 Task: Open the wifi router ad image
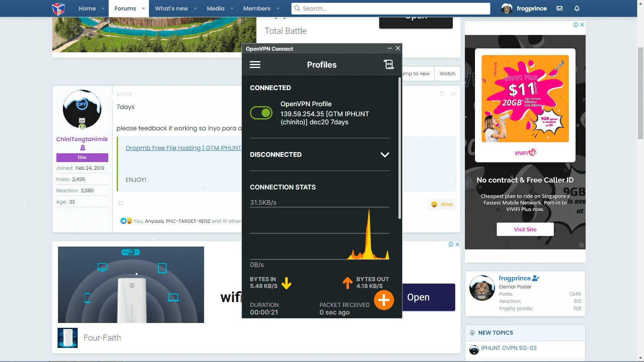[131, 285]
